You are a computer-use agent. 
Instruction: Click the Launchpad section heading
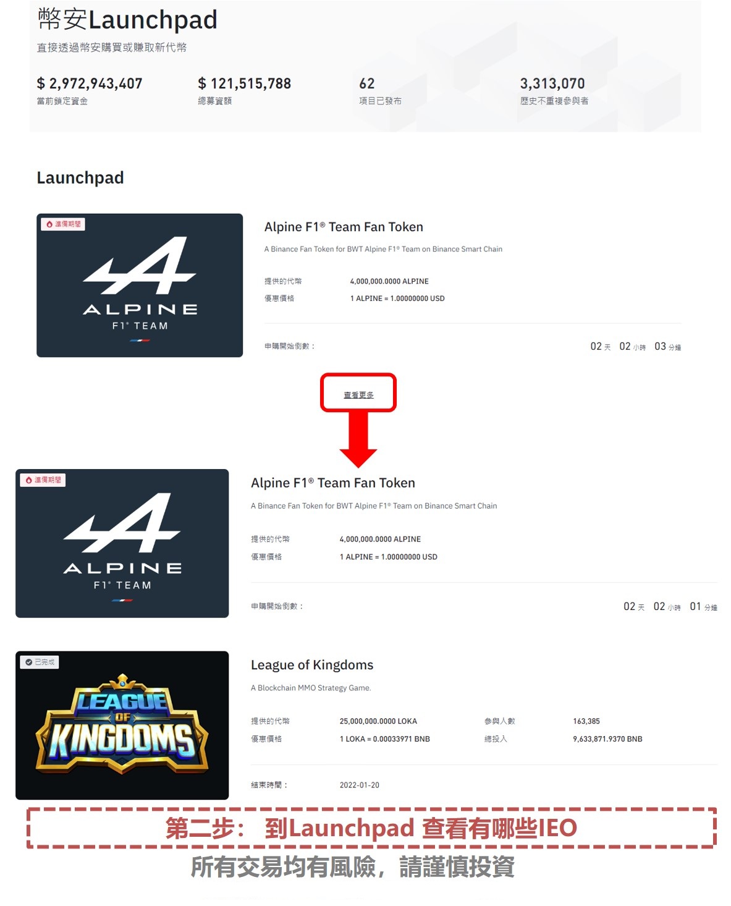[80, 178]
